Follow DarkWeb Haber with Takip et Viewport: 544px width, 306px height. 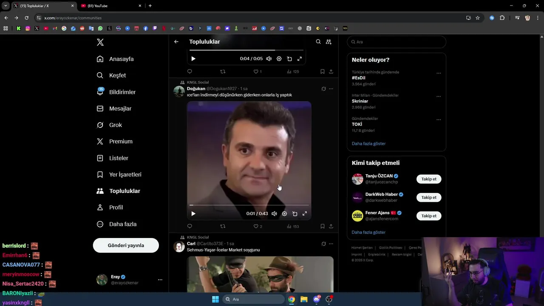429,198
